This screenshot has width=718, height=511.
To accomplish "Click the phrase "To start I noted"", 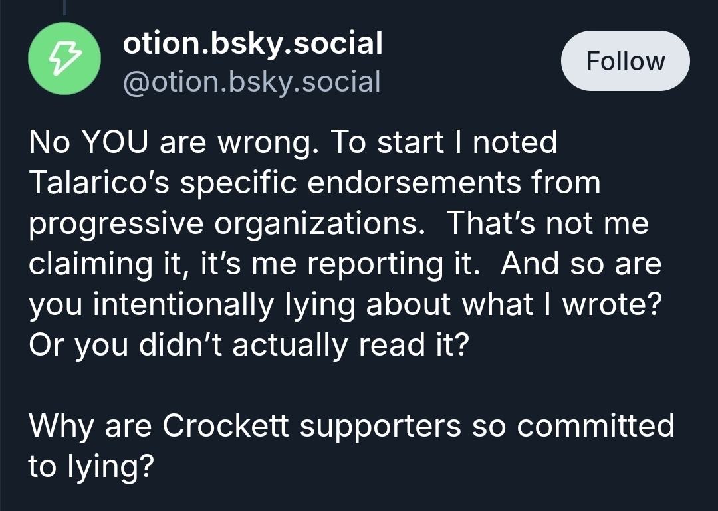I will pos(443,143).
